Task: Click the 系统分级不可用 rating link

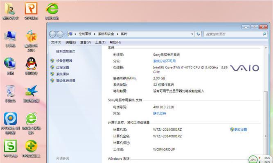Action: (x=164, y=61)
